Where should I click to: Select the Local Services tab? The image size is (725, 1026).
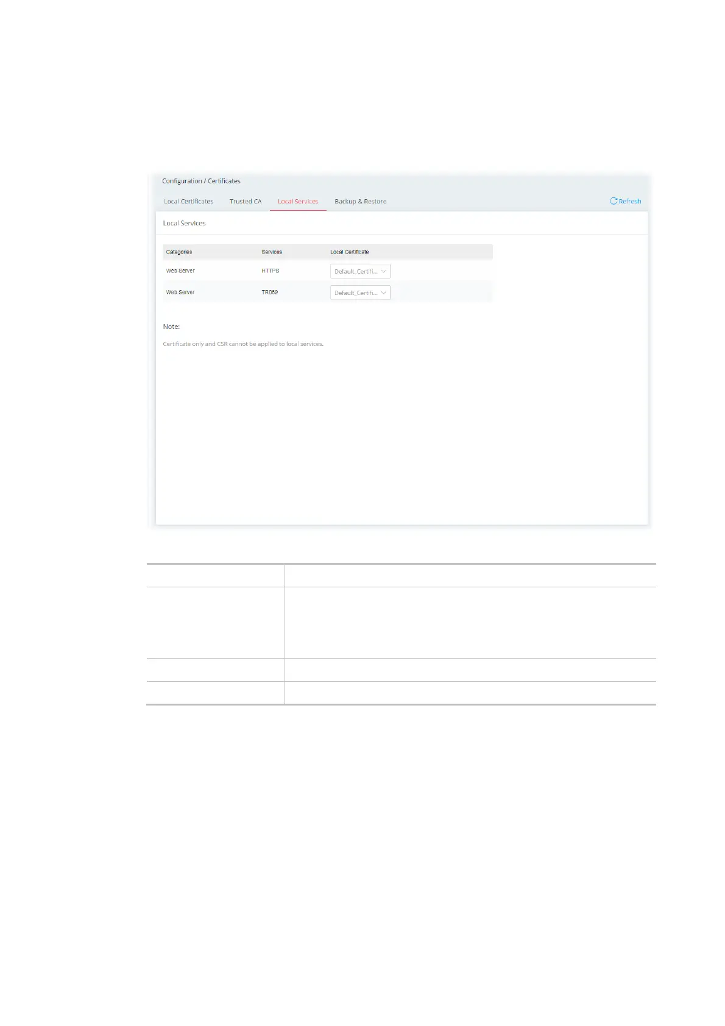pyautogui.click(x=298, y=202)
